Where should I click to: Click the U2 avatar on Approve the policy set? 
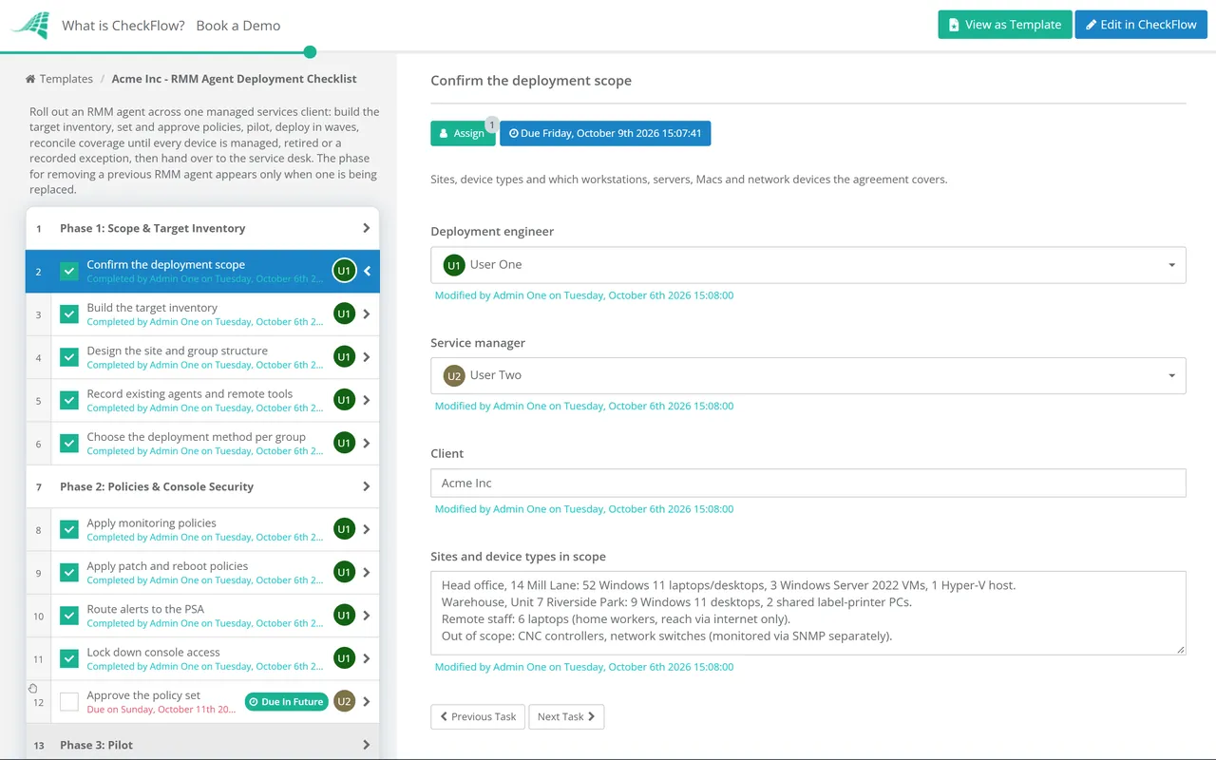(344, 702)
